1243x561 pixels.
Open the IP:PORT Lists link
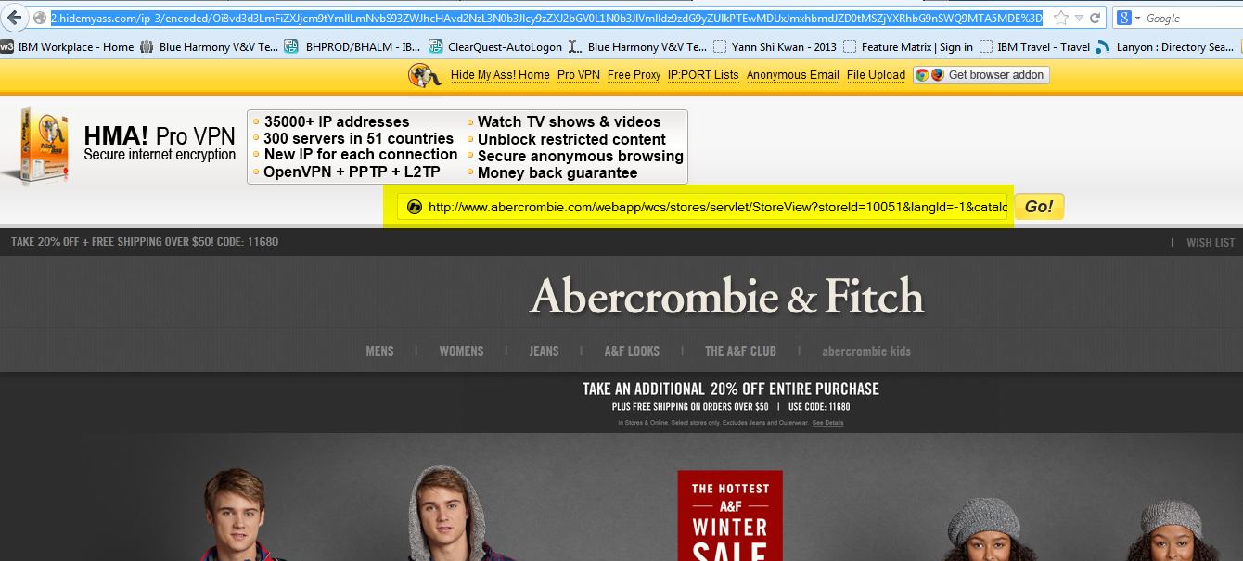(x=703, y=75)
